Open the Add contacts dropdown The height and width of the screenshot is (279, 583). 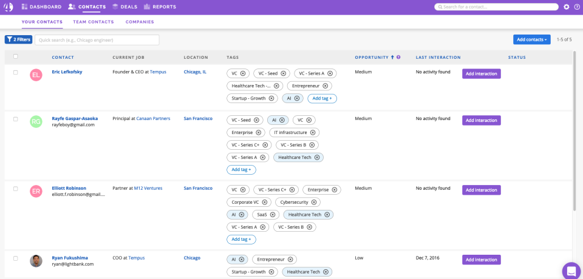532,39
